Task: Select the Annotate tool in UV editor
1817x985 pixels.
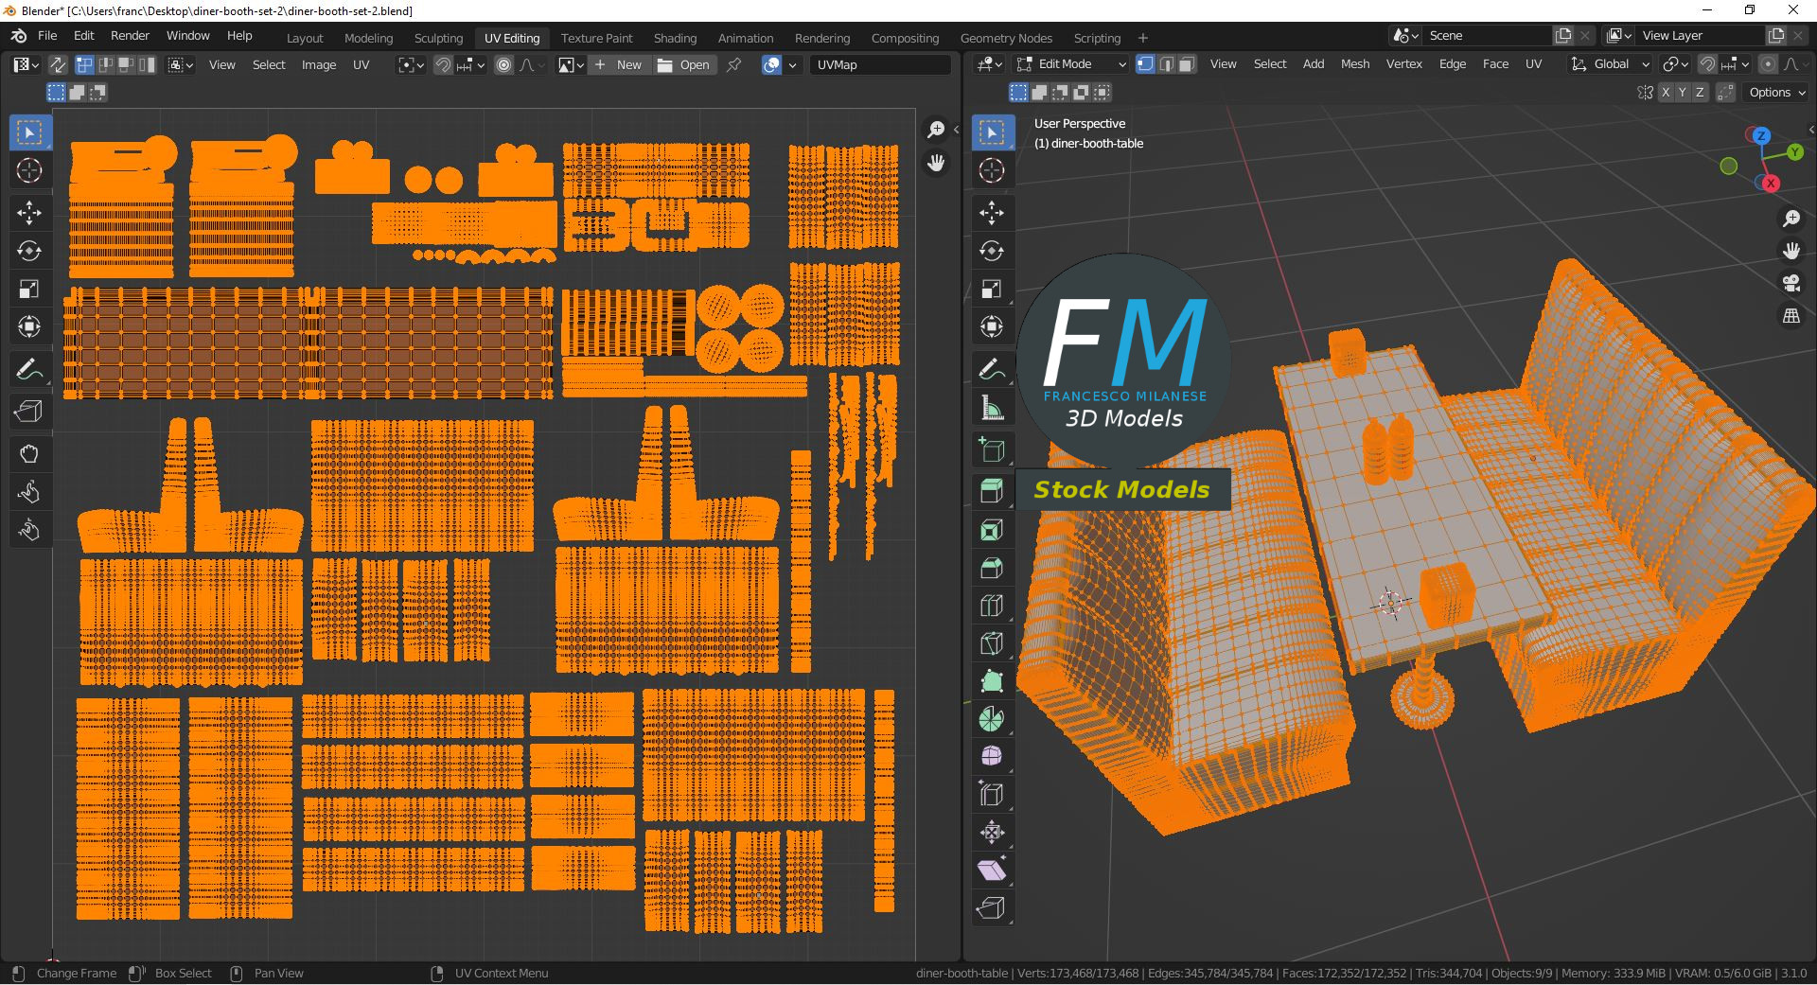Action: (x=29, y=369)
